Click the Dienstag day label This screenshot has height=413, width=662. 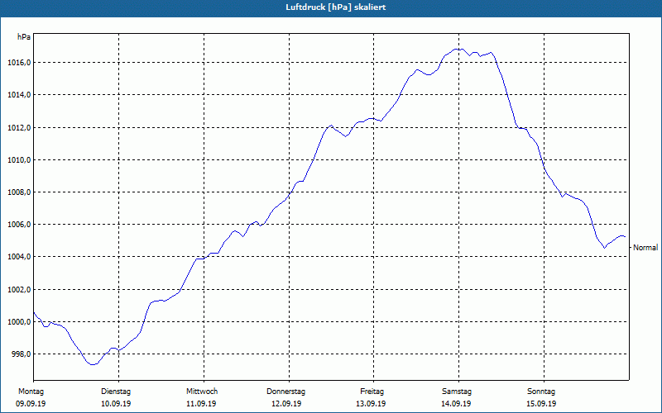click(x=116, y=392)
